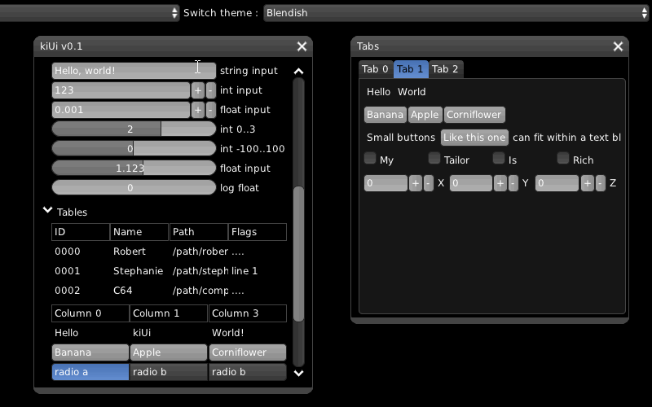
Task: Select the Stephanie table cell
Action: point(138,271)
